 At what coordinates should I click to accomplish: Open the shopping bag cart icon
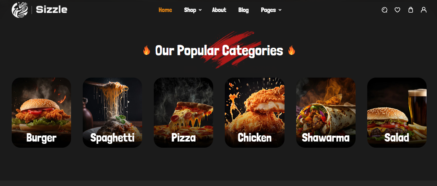click(411, 10)
